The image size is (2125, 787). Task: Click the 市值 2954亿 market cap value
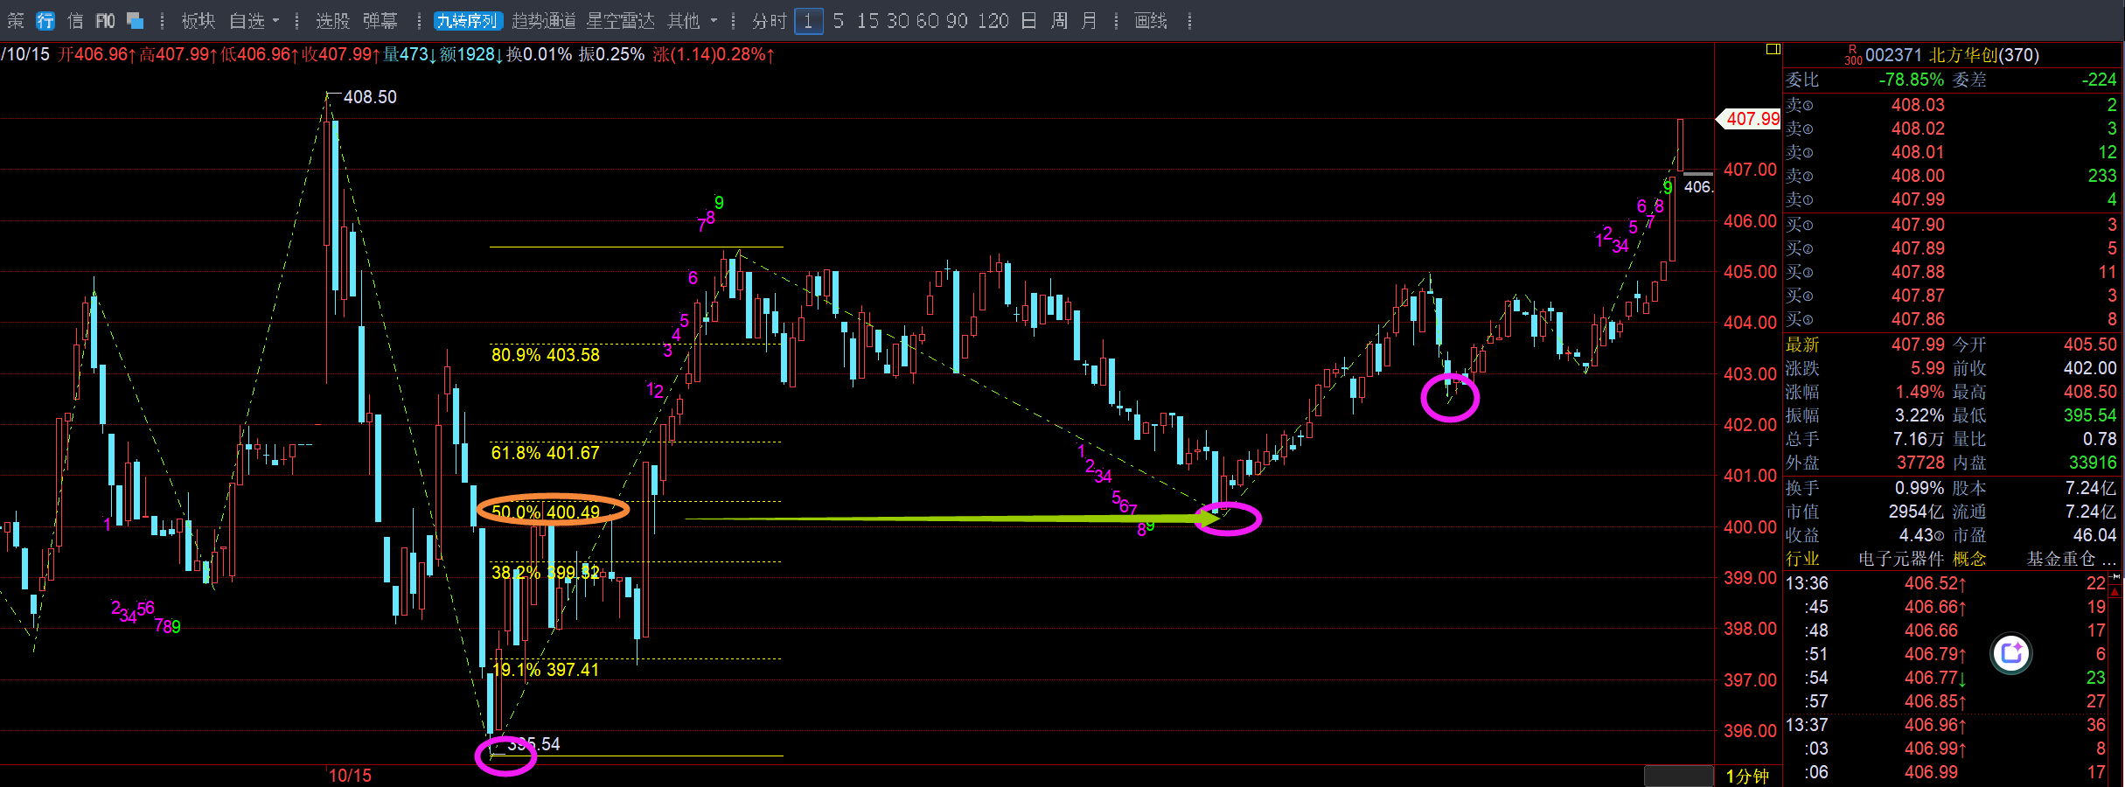click(1916, 512)
